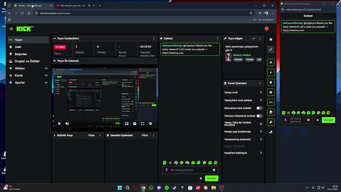The image size is (341, 192).
Task: Toggle the document moderation panel icon
Action: pos(271,82)
